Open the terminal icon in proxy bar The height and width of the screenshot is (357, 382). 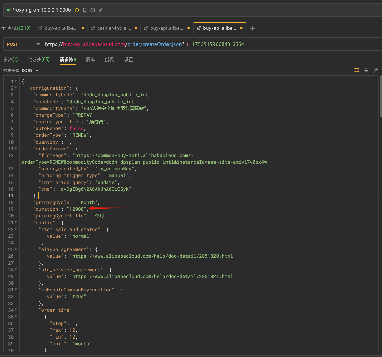click(x=93, y=10)
